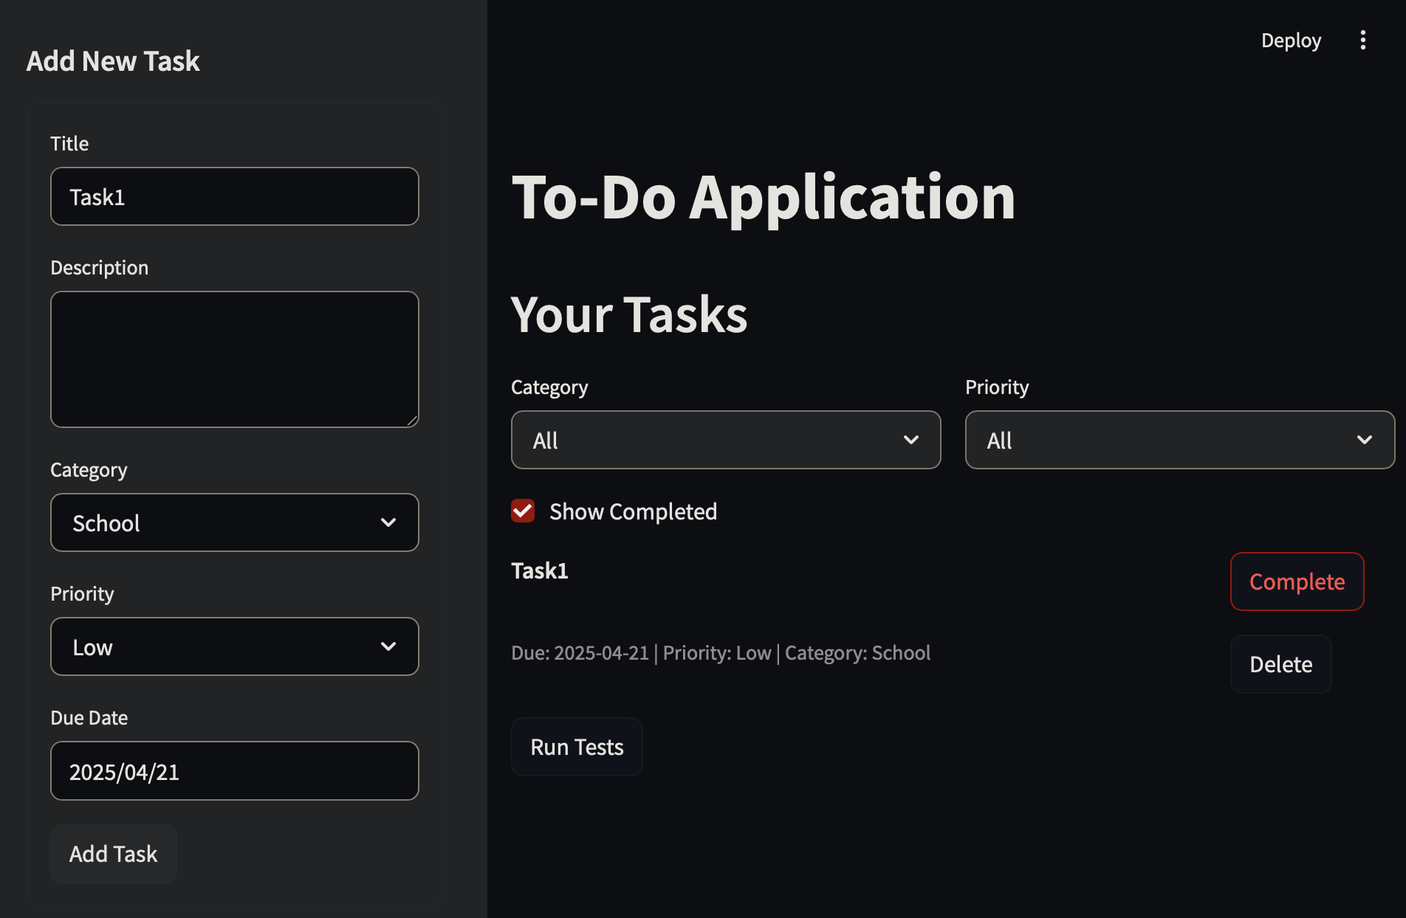Open the sidebar Priority dropdown showing Low

[235, 646]
